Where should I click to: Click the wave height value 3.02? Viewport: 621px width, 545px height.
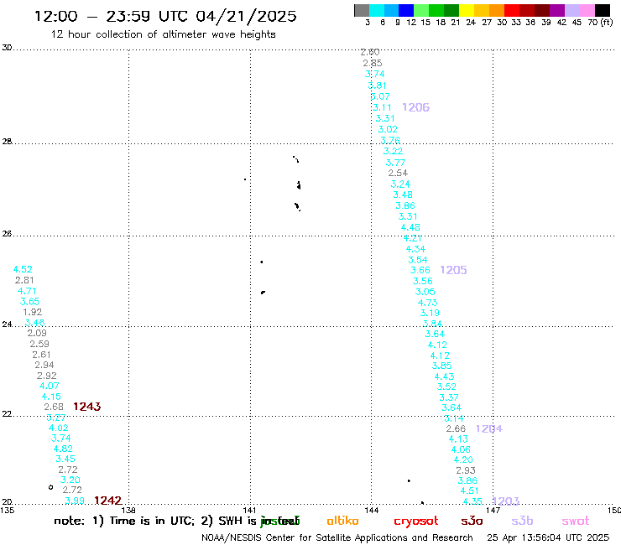[x=388, y=129]
